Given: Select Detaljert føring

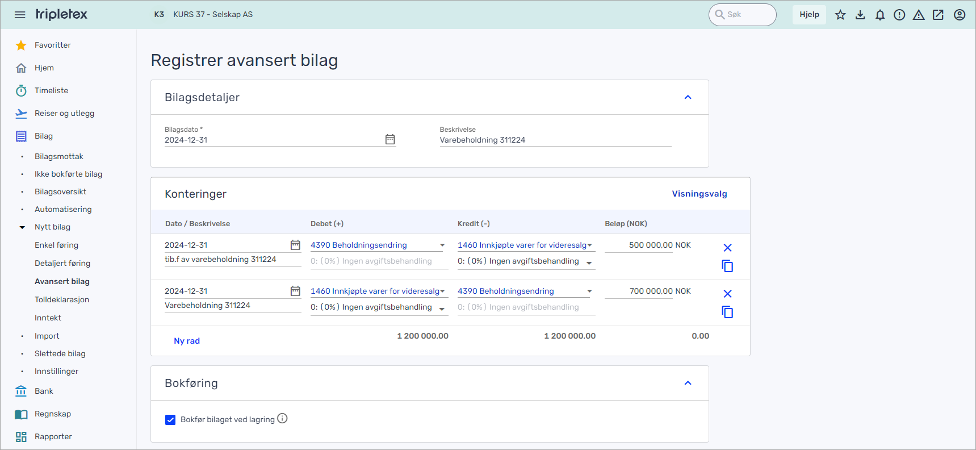Looking at the screenshot, I should click(x=62, y=263).
